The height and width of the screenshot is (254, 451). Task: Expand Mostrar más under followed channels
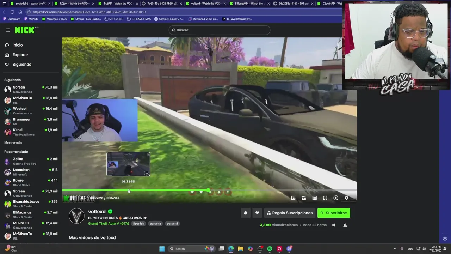point(13,143)
